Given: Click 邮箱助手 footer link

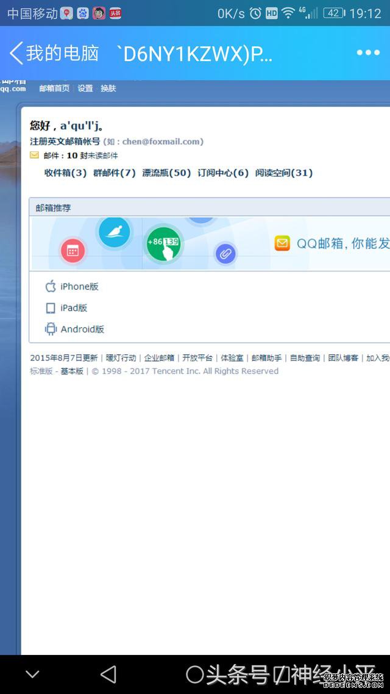Looking at the screenshot, I should (x=267, y=357).
